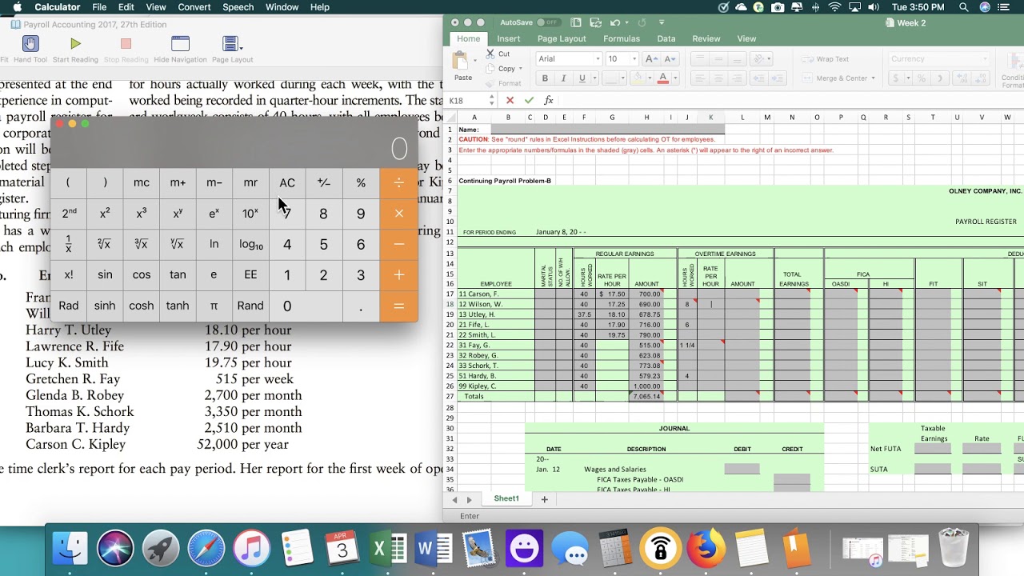Expand the font color dropdown arrow
Viewport: 1024px width, 576px height.
click(x=674, y=78)
